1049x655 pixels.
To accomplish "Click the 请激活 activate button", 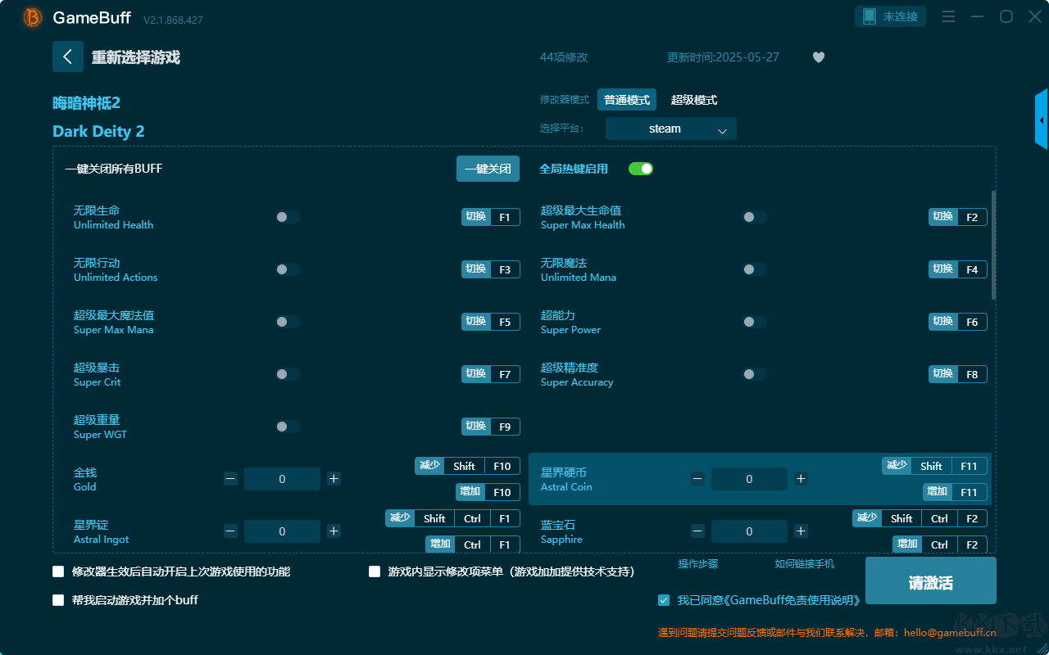I will pos(930,582).
